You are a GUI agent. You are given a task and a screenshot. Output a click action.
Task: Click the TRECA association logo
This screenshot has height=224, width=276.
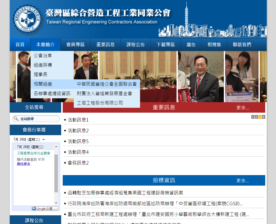coord(27,19)
